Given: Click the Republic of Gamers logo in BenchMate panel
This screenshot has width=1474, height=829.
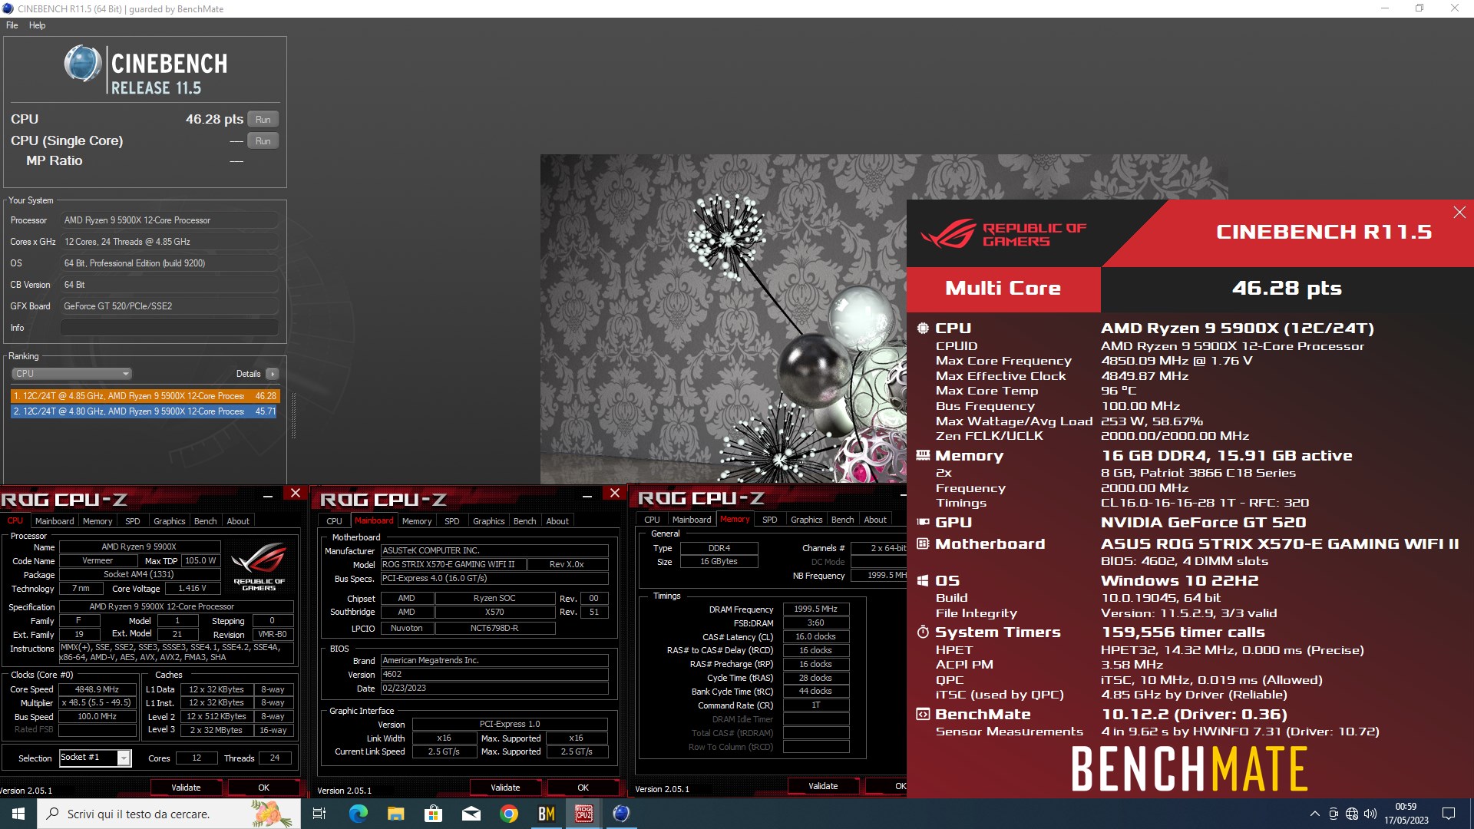Looking at the screenshot, I should 1003,233.
